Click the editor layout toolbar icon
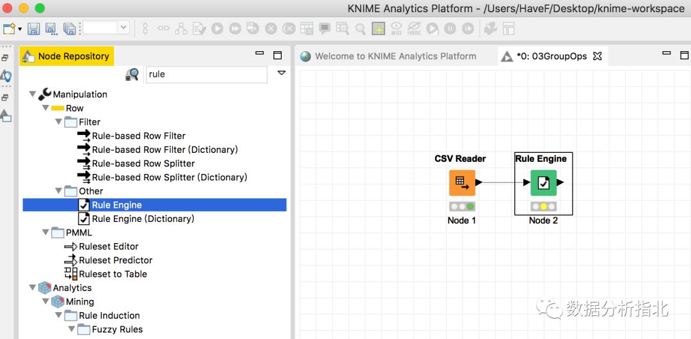The width and height of the screenshot is (691, 339). tap(509, 29)
